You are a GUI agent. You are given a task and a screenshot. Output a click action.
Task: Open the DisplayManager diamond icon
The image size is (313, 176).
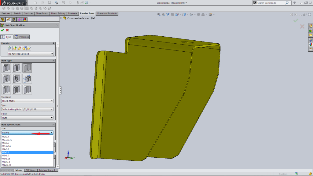coord(19,20)
